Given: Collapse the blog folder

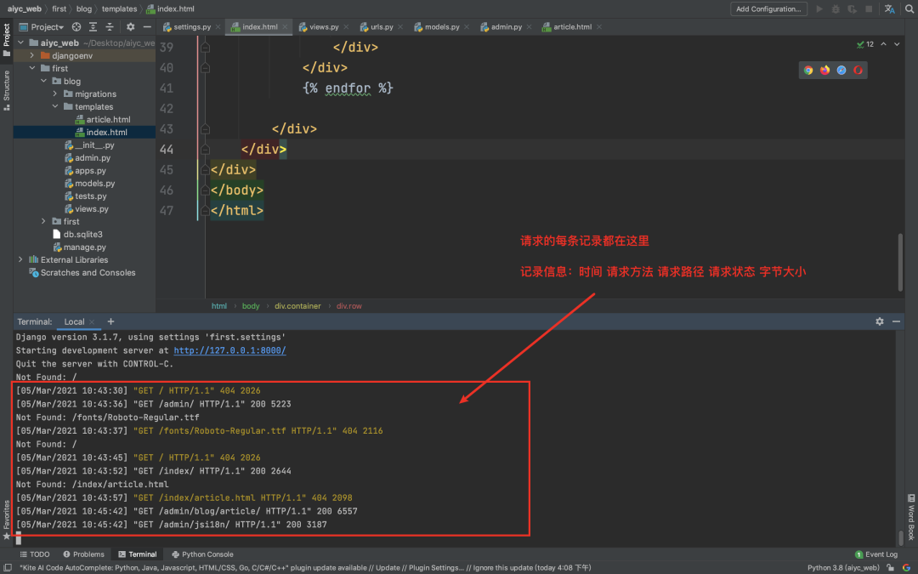Looking at the screenshot, I should pos(44,81).
